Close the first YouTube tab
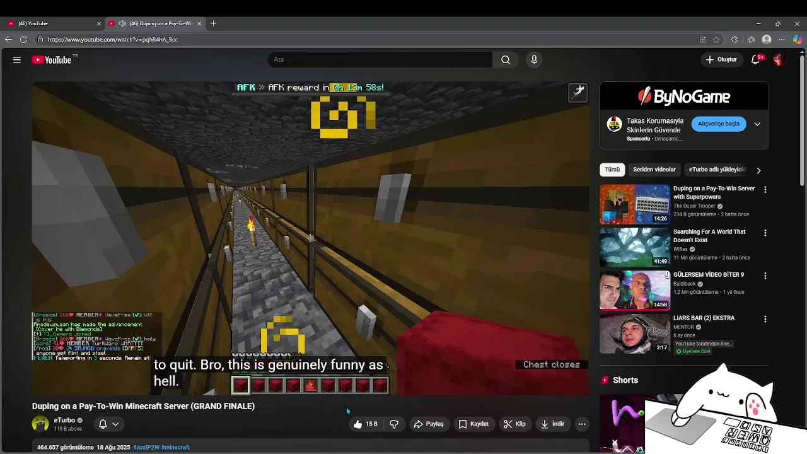Image resolution: width=807 pixels, height=454 pixels. pyautogui.click(x=98, y=23)
